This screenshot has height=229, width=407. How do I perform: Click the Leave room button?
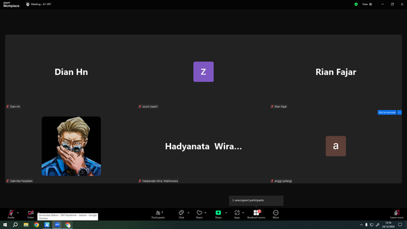pos(397,214)
